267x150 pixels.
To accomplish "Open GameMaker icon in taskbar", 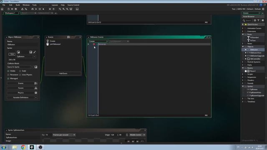I will 32,147.
